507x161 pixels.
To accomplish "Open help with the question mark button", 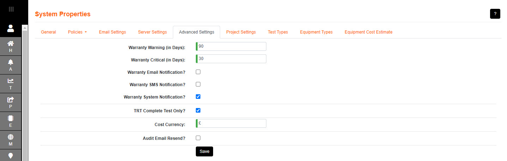I will point(495,14).
